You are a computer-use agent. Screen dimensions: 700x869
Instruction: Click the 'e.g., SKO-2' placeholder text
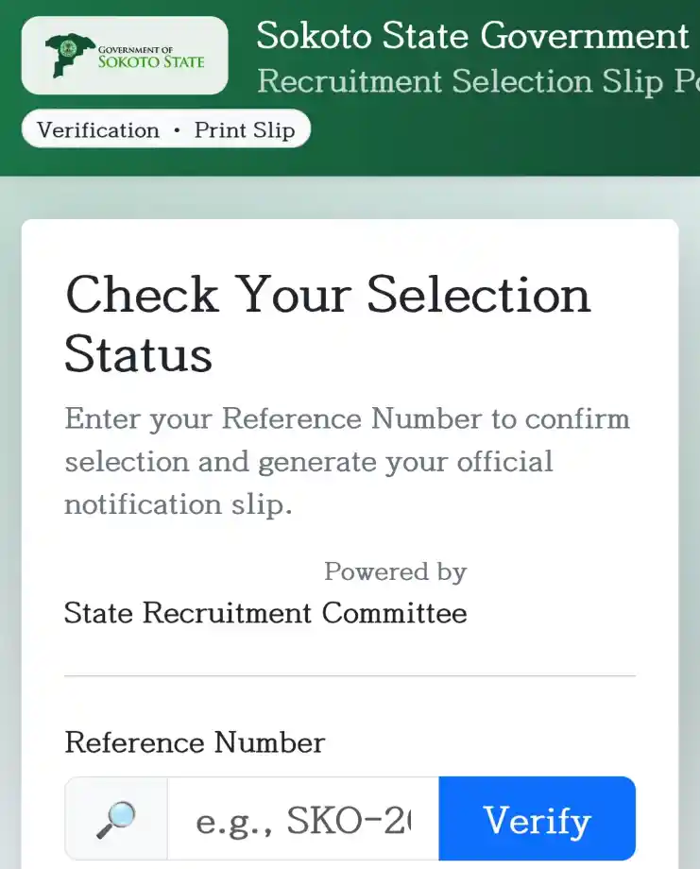point(303,821)
